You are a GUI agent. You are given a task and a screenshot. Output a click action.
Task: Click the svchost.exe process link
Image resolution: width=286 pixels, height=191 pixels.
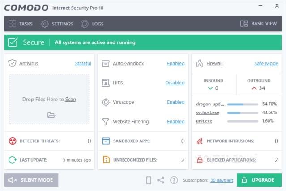[208, 112]
